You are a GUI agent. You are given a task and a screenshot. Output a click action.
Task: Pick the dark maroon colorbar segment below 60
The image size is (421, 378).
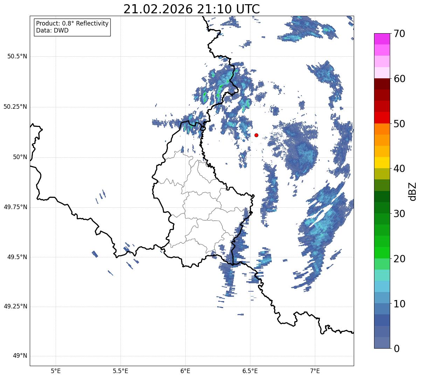click(382, 84)
